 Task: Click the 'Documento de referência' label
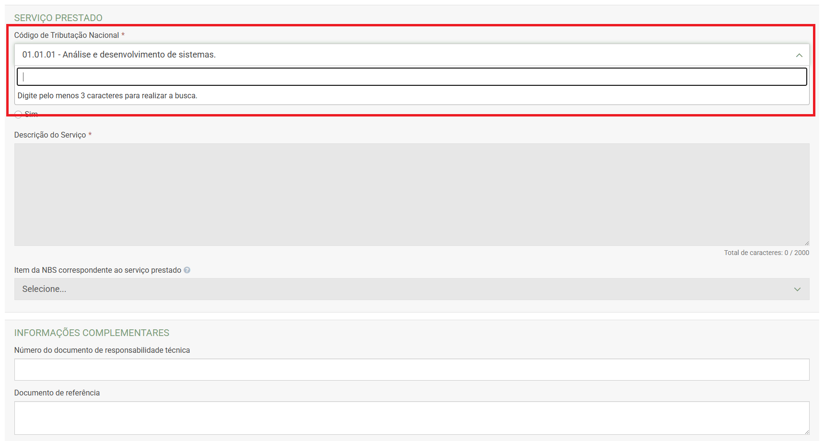pyautogui.click(x=57, y=393)
